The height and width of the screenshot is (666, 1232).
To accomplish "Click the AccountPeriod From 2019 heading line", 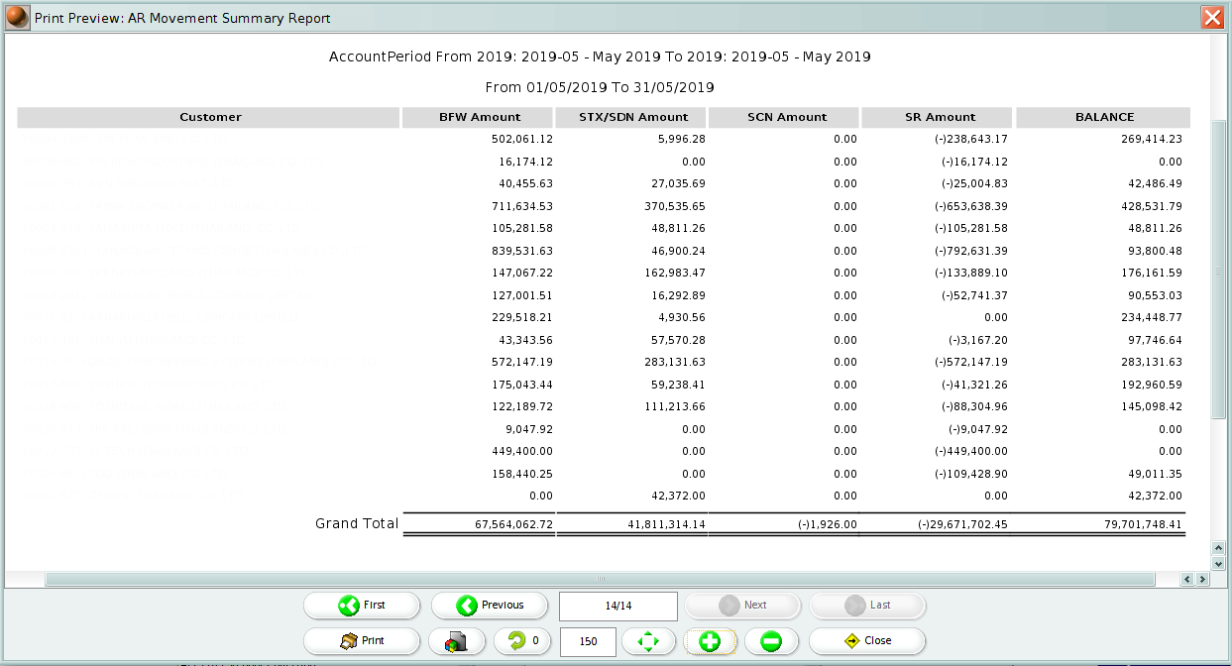I will tap(600, 56).
